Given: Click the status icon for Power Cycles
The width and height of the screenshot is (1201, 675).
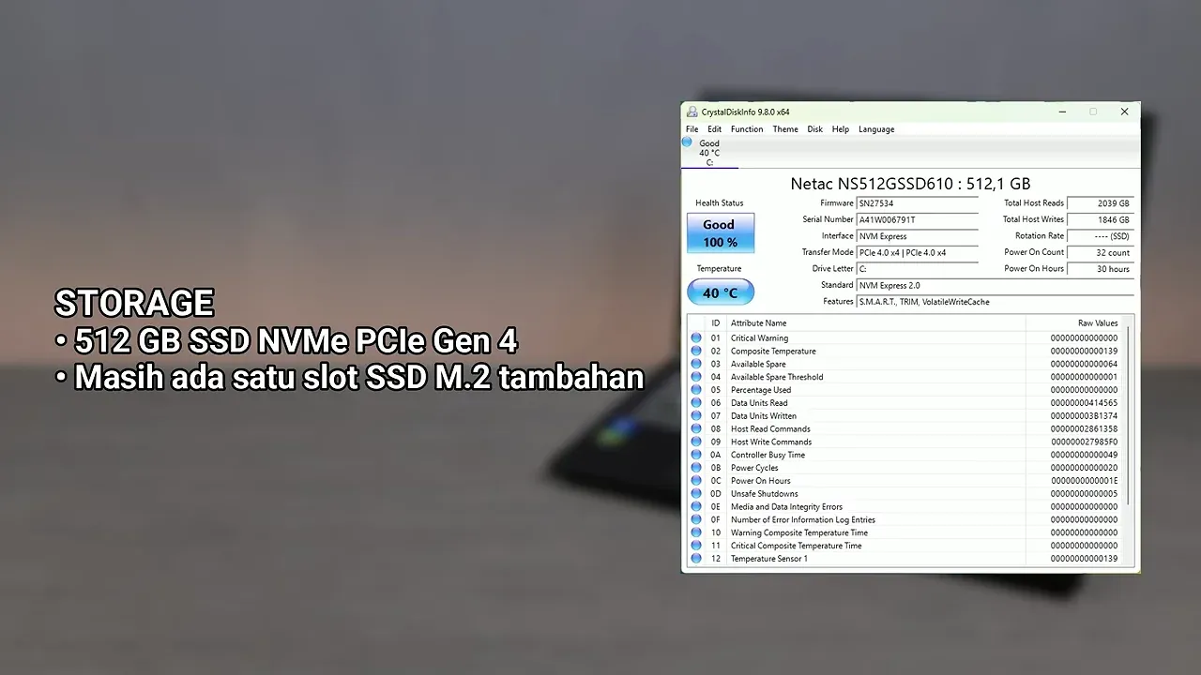Looking at the screenshot, I should (x=696, y=468).
